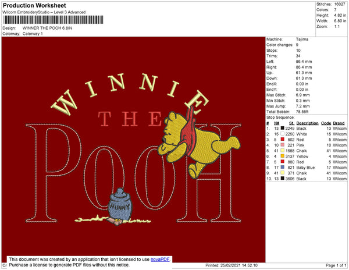Click the Total Bobbin value '78.55ft'

(302, 112)
